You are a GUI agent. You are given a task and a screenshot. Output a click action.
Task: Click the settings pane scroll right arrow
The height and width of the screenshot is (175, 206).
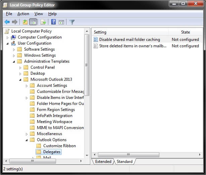point(200,155)
